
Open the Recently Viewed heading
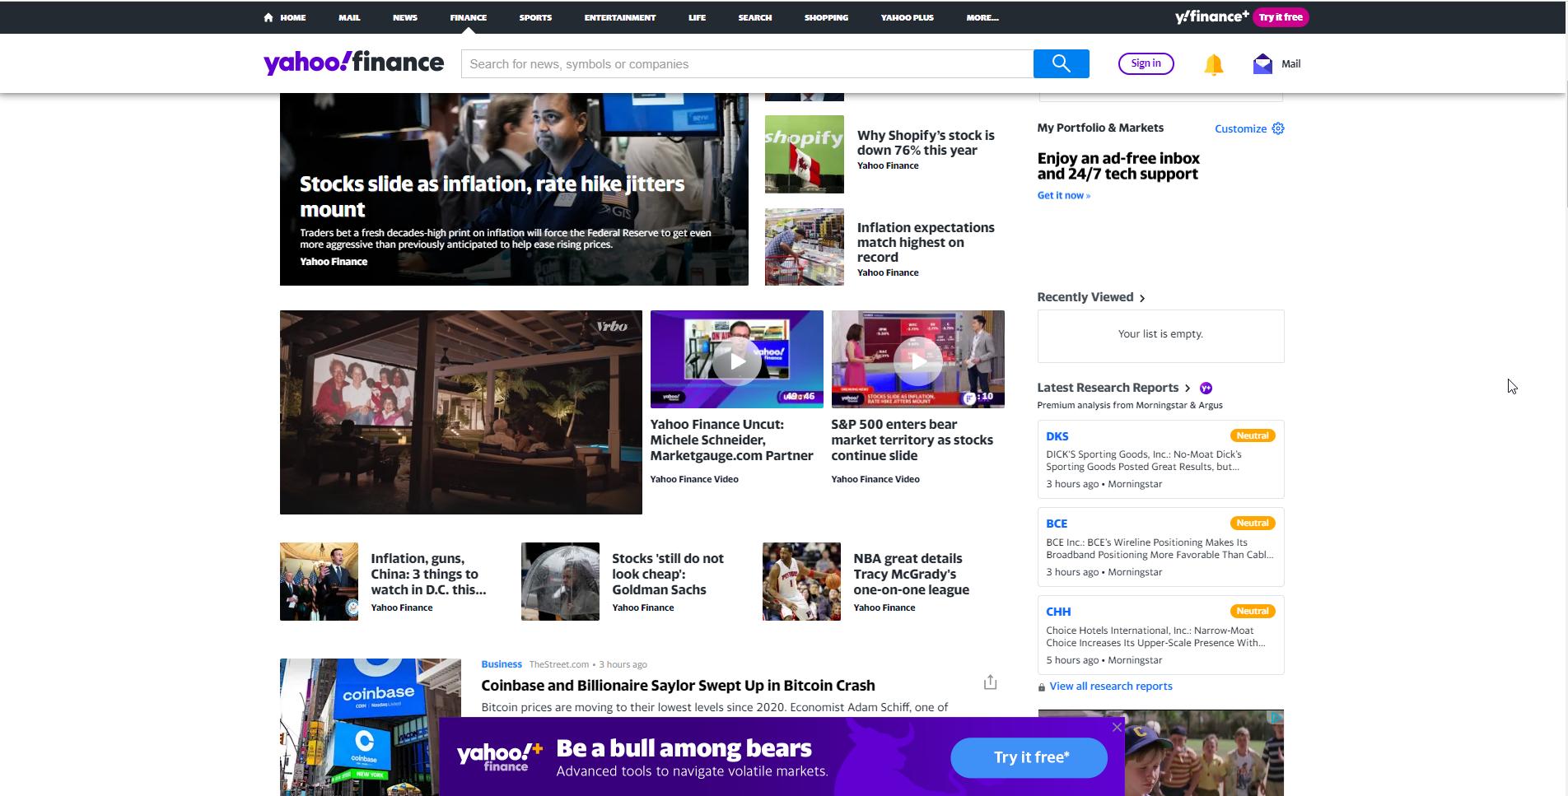point(1085,297)
